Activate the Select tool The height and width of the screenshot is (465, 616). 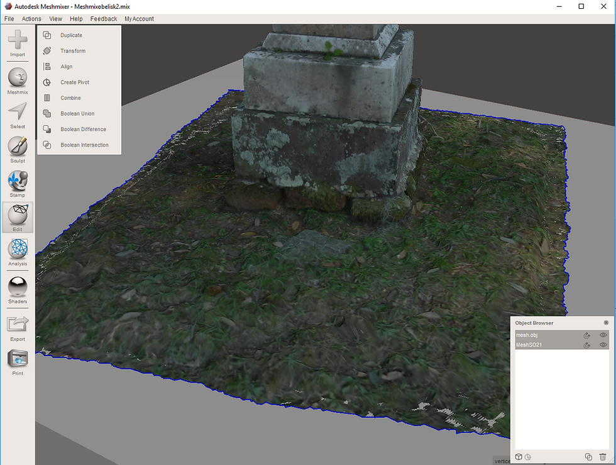tap(18, 115)
